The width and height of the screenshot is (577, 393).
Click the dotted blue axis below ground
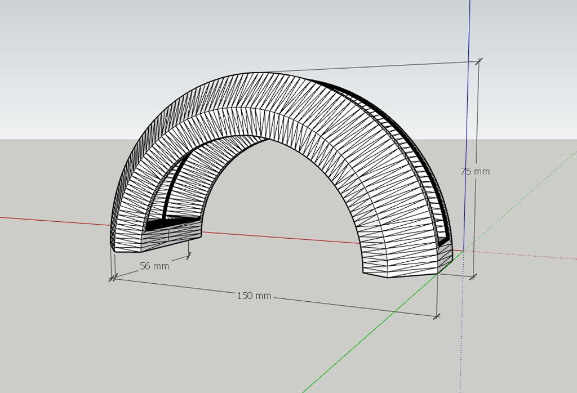(461, 338)
